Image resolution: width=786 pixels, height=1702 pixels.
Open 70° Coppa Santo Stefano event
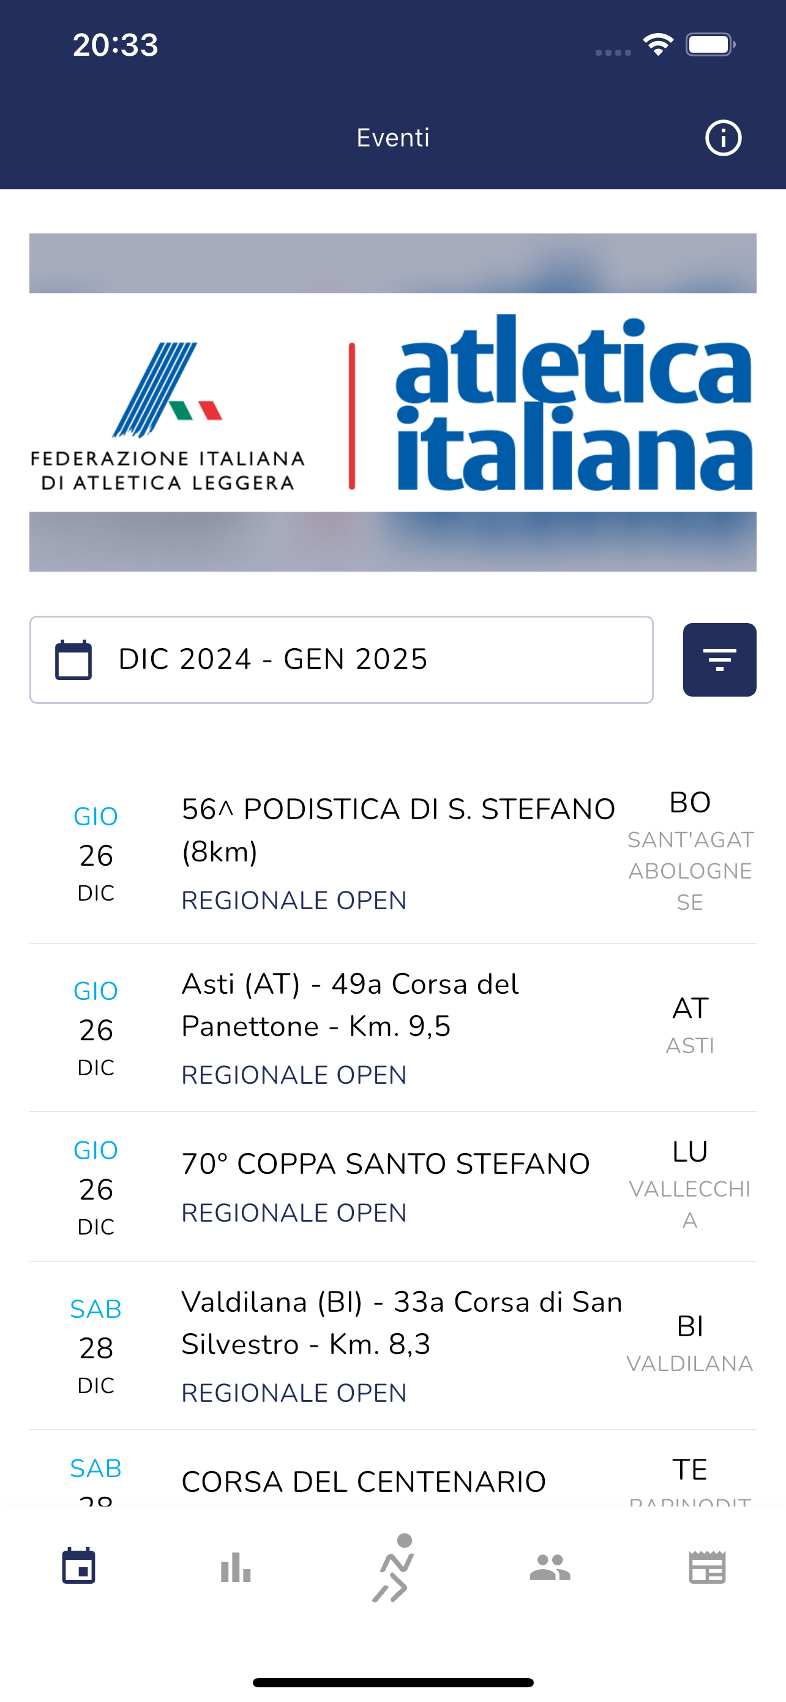(x=386, y=1164)
